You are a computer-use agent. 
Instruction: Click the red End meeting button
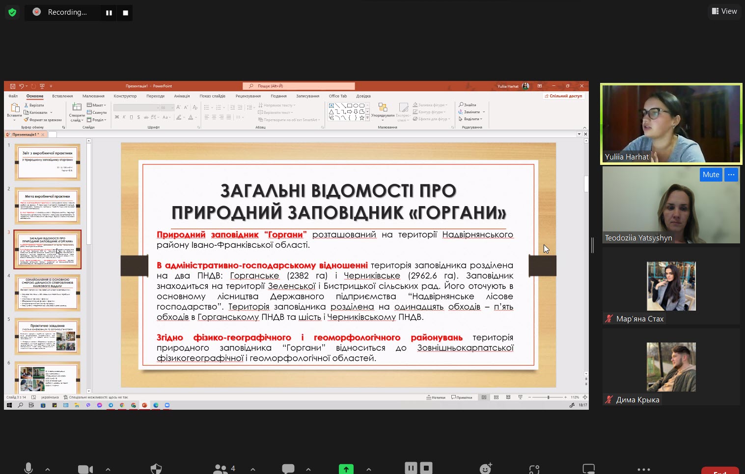point(720,471)
